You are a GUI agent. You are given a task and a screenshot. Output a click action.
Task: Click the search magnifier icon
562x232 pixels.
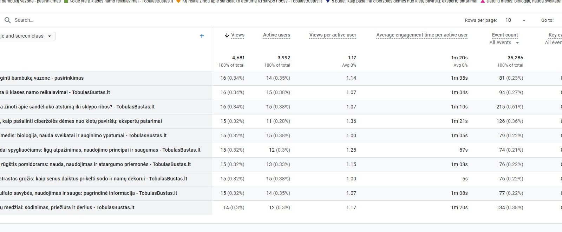(7, 20)
